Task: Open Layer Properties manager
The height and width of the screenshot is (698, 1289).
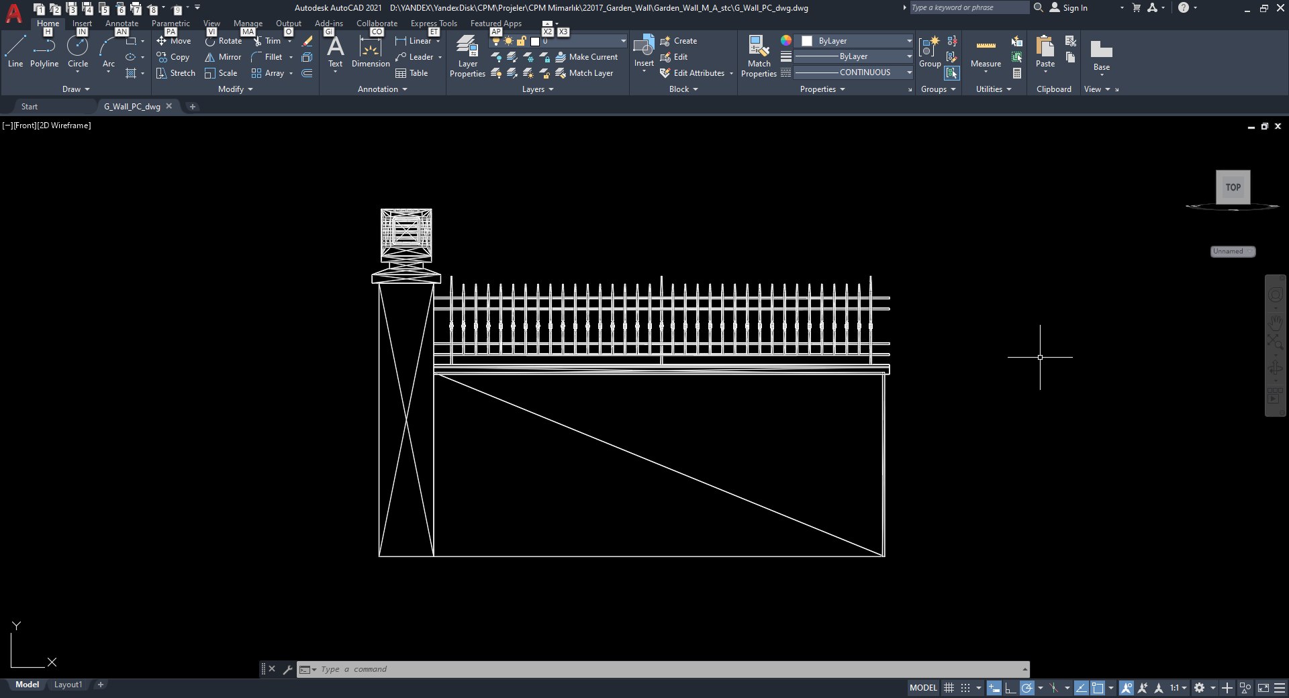Action: pos(467,56)
